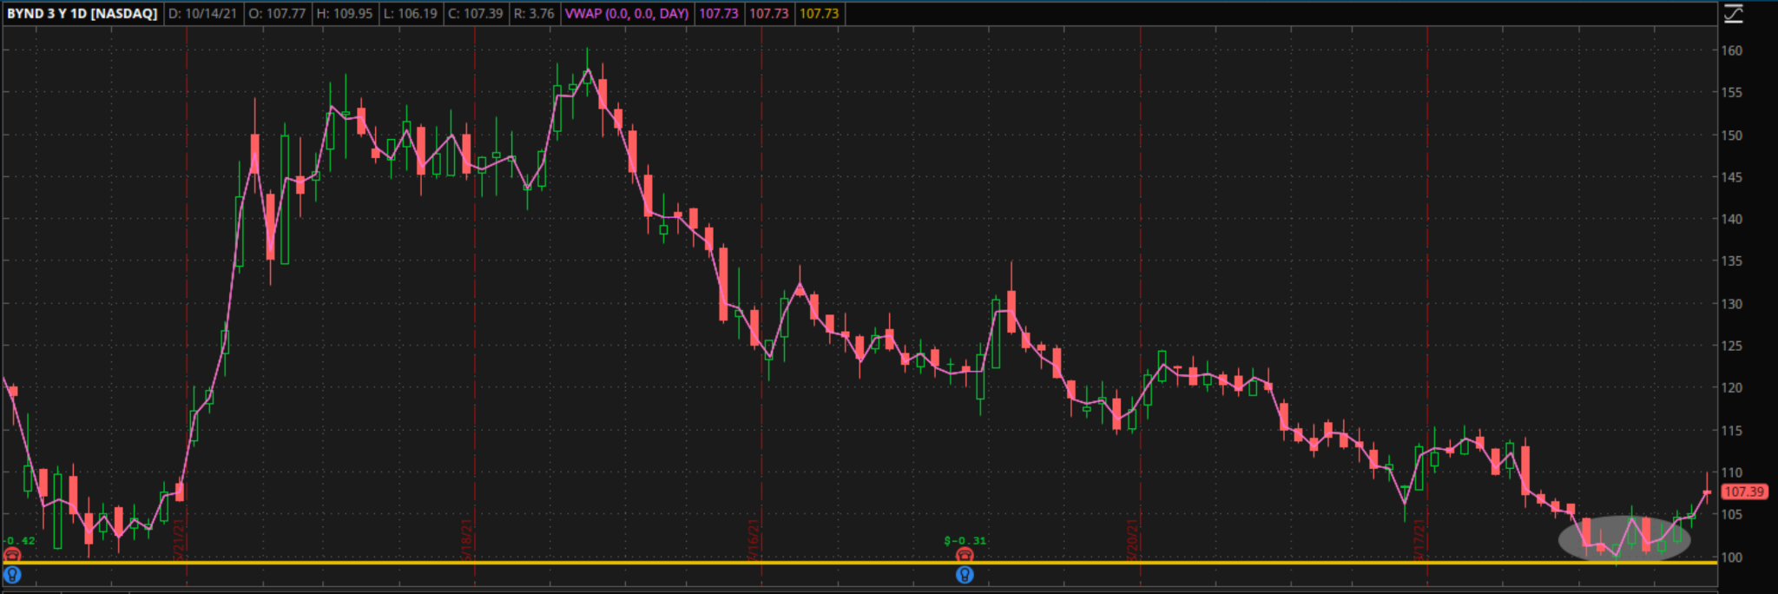Click the D: 10/14/21 date readout

coord(202,14)
